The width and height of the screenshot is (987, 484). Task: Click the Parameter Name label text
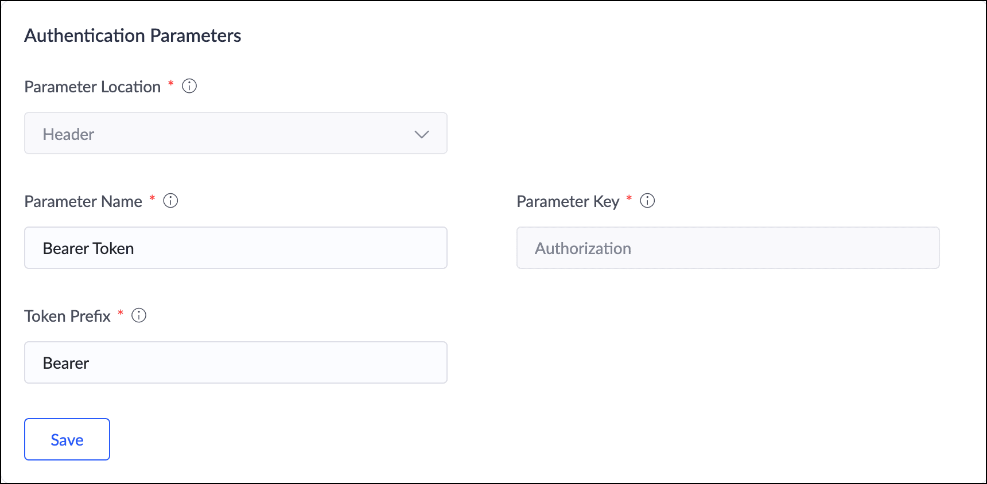pos(83,201)
